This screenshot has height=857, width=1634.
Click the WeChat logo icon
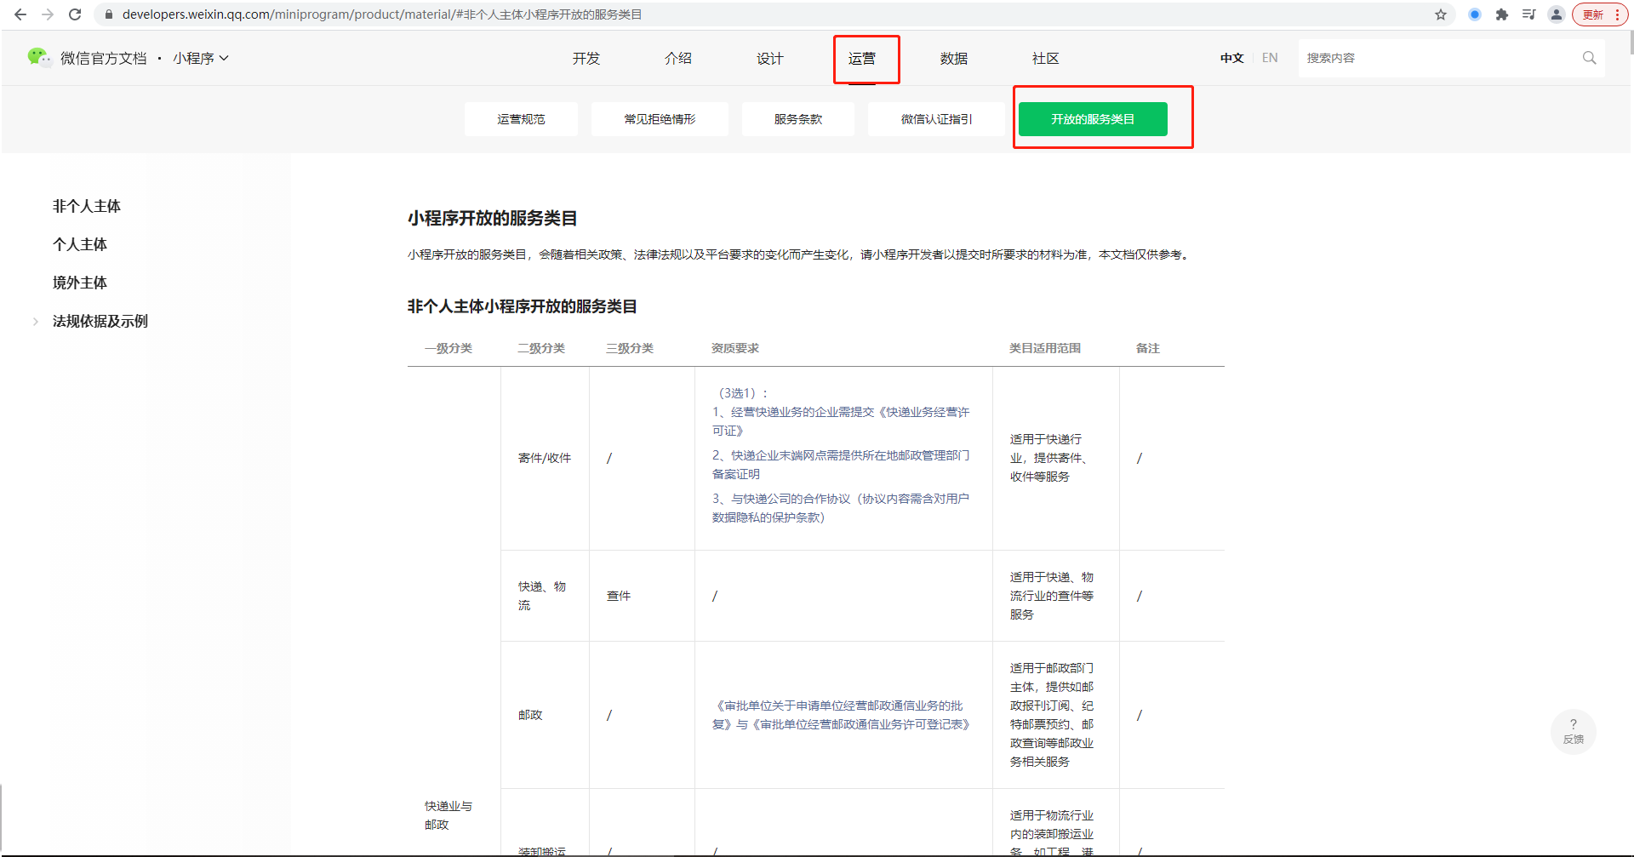click(x=38, y=57)
